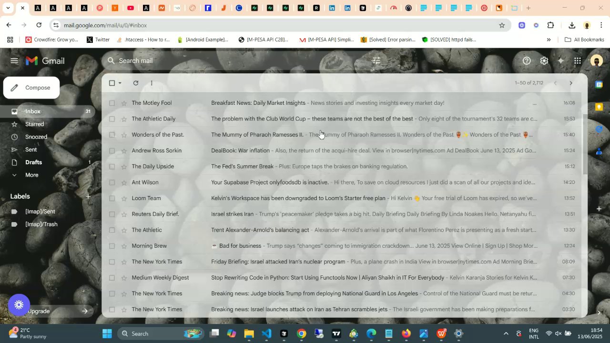Screen dimensions: 610x343
Task: Refresh the inbox
Action: click(x=136, y=83)
